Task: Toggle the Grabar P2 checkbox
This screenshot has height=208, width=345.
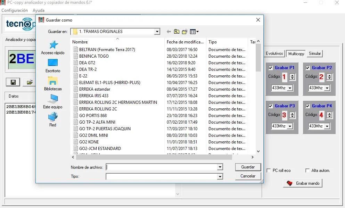Action: pos(308,68)
